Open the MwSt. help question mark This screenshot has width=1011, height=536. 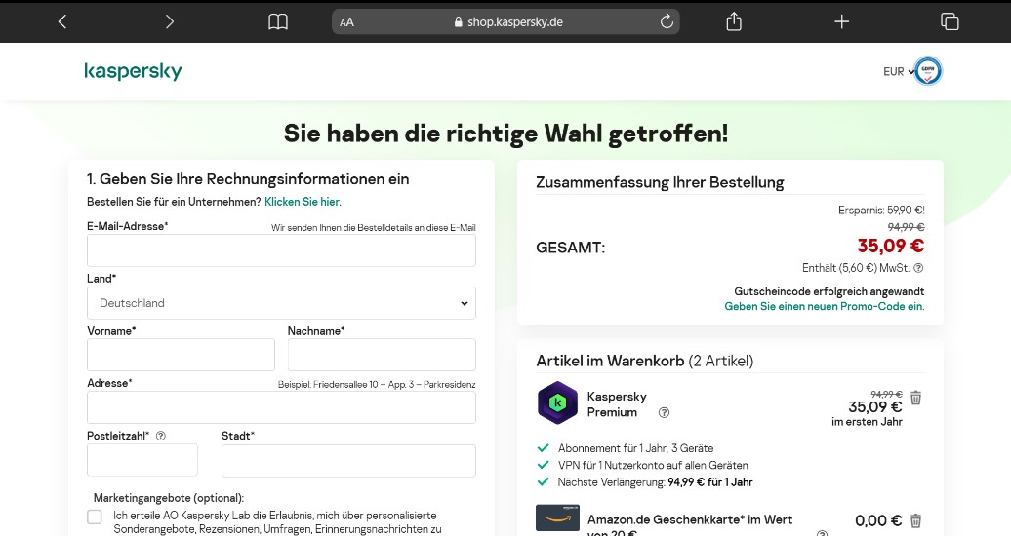click(x=919, y=268)
